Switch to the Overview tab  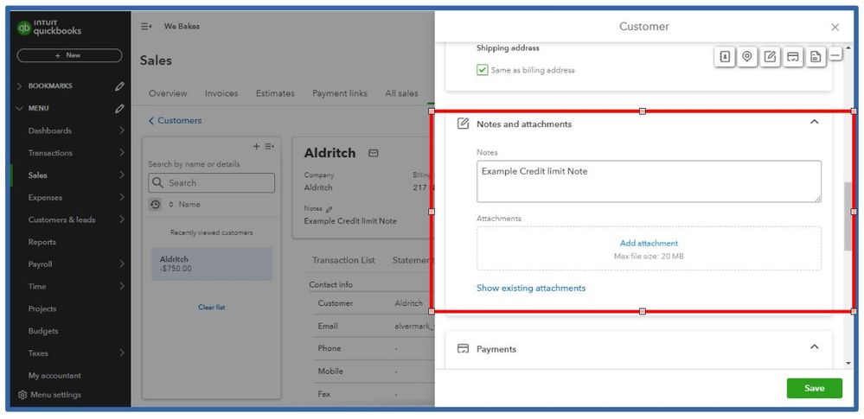click(x=168, y=93)
